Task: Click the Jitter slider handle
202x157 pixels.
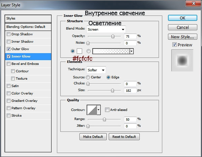Action: (88, 126)
